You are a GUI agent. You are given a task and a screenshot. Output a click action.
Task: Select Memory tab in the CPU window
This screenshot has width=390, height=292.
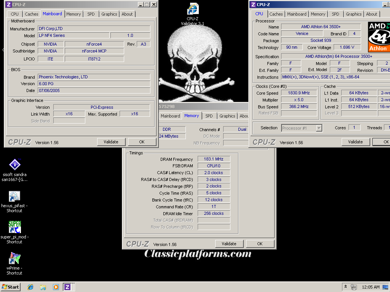(x=318, y=14)
